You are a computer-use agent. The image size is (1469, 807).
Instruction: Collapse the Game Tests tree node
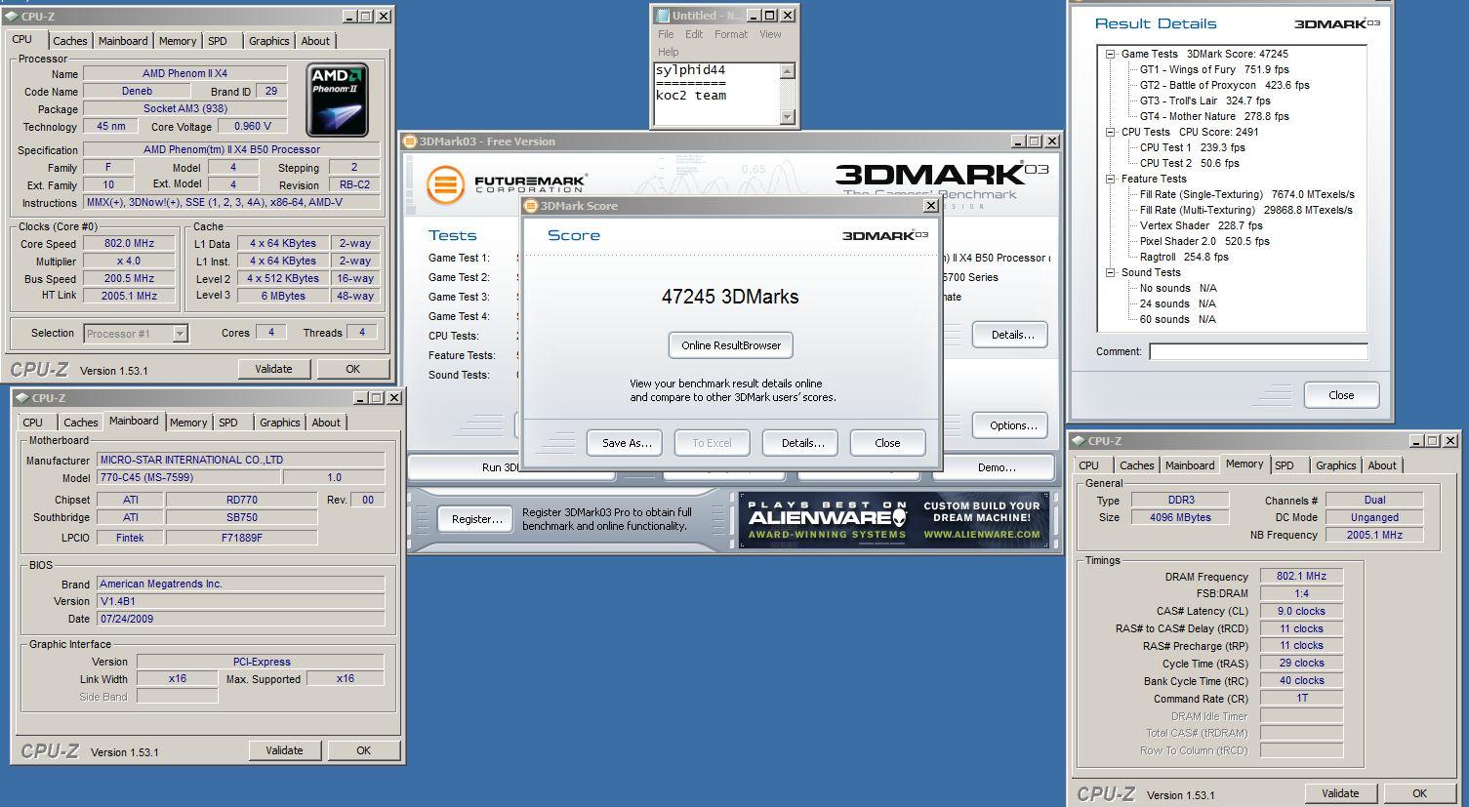coord(1111,55)
